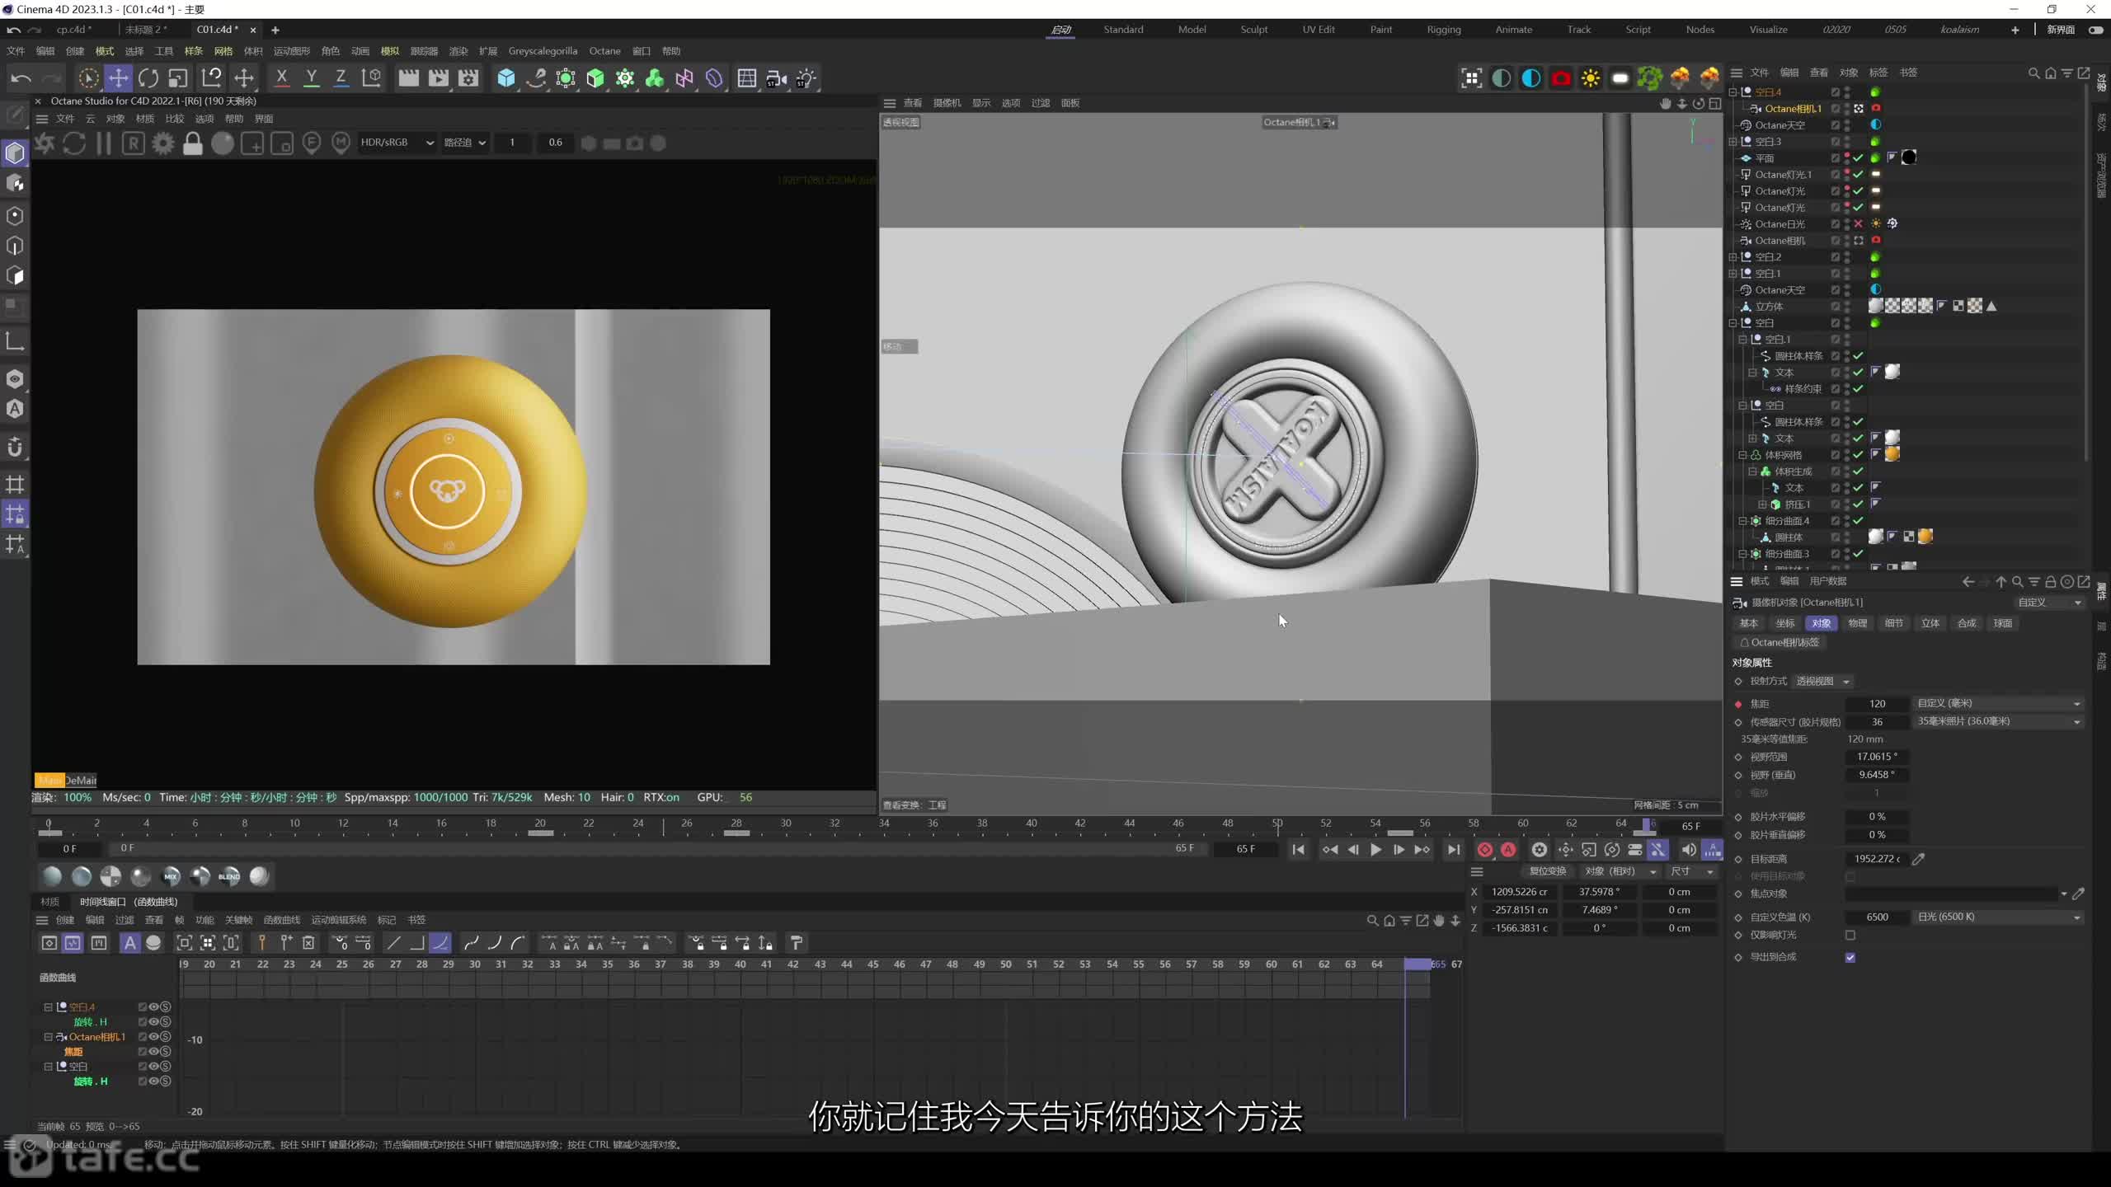Edit the 目标距离 value field
The height and width of the screenshot is (1187, 2111).
click(1877, 859)
